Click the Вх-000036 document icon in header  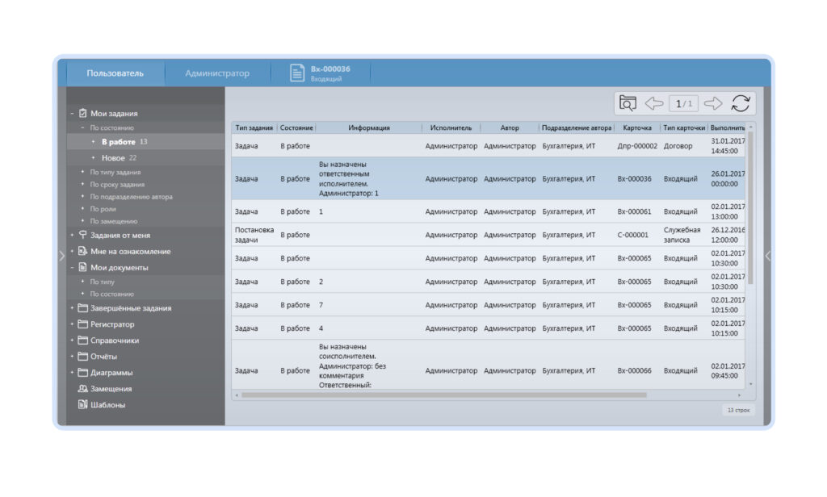(297, 73)
